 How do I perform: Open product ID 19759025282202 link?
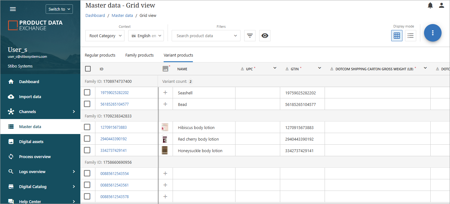[x=114, y=93]
